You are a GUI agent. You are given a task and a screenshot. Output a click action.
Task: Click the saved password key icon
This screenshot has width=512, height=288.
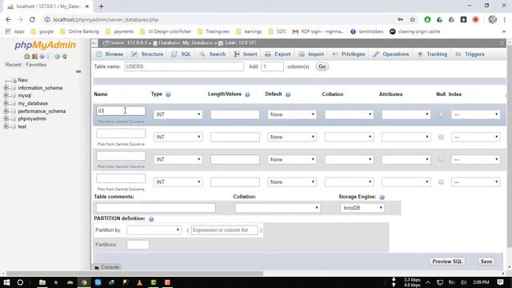(x=400, y=19)
